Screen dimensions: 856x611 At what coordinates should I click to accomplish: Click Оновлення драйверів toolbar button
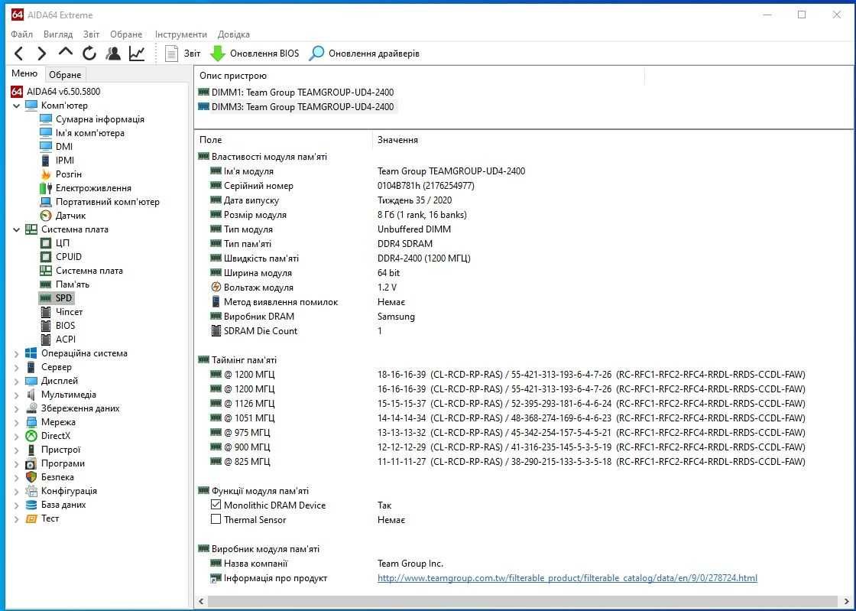click(364, 54)
